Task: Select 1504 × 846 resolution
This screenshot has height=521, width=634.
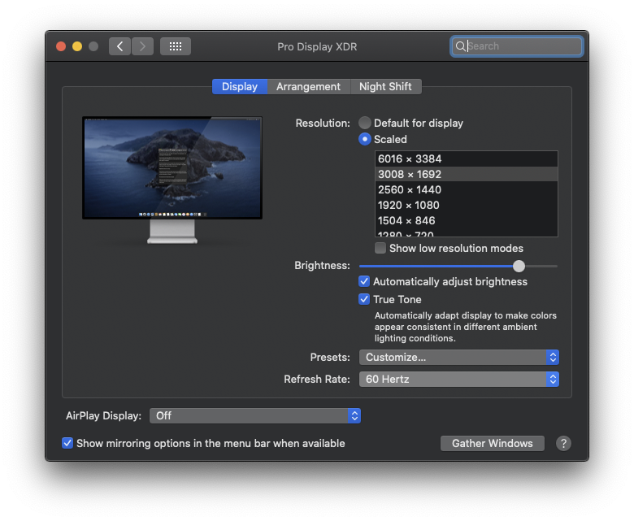Action: (x=467, y=220)
